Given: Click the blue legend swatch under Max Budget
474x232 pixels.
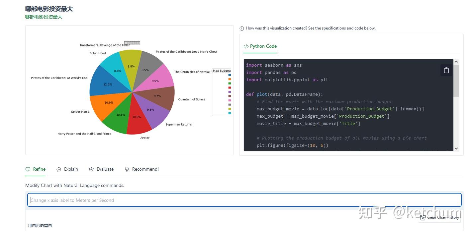Looking at the screenshot, I should [229, 75].
